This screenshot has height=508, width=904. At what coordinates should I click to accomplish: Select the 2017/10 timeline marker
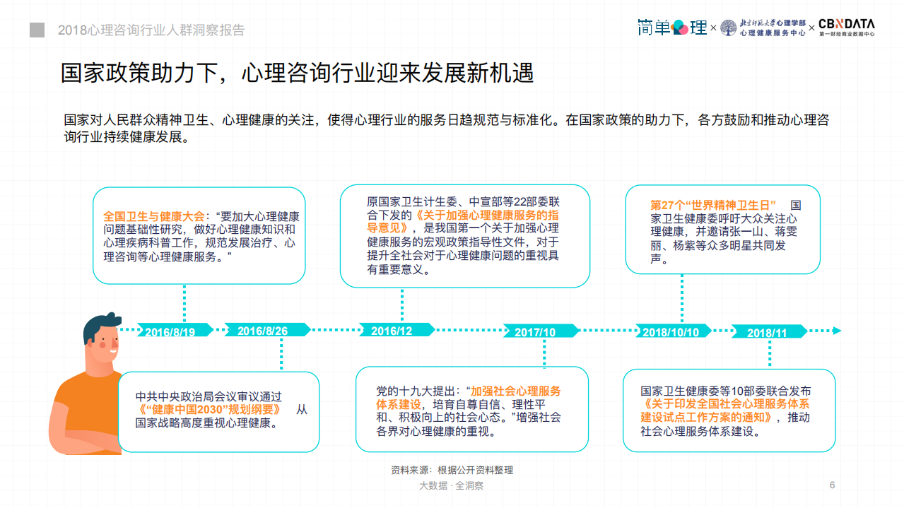[x=539, y=329]
